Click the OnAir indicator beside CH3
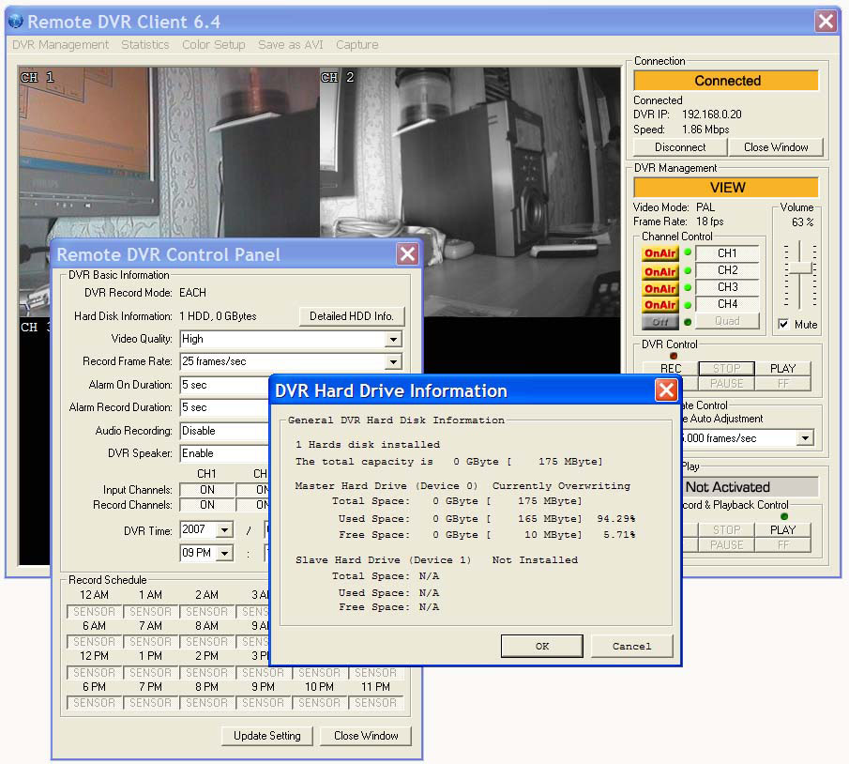This screenshot has width=849, height=764. pyautogui.click(x=659, y=287)
